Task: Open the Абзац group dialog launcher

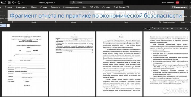Action: coord(91,22)
